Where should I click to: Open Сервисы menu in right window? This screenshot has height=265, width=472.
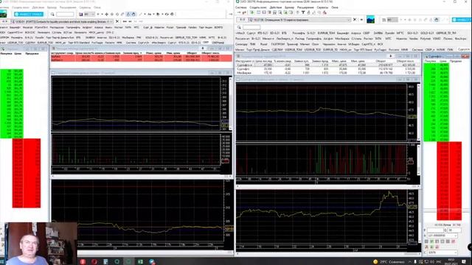[x=322, y=7]
